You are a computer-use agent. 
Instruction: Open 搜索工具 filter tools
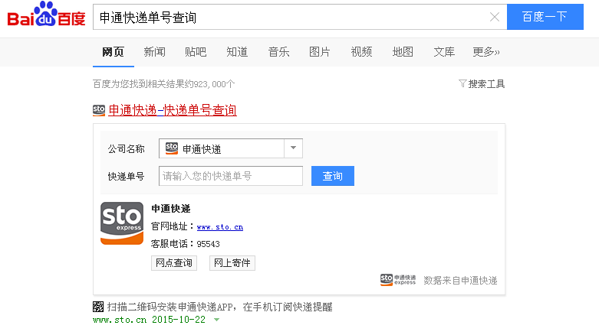pos(486,84)
